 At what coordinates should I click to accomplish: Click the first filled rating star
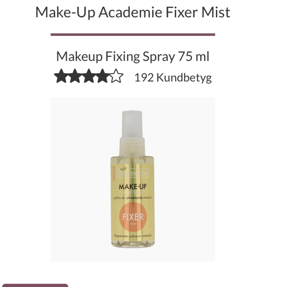(61, 76)
